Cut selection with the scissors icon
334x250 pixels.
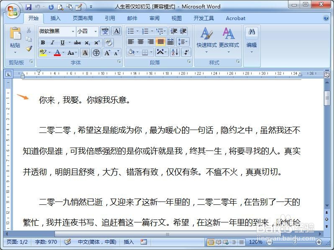point(29,30)
